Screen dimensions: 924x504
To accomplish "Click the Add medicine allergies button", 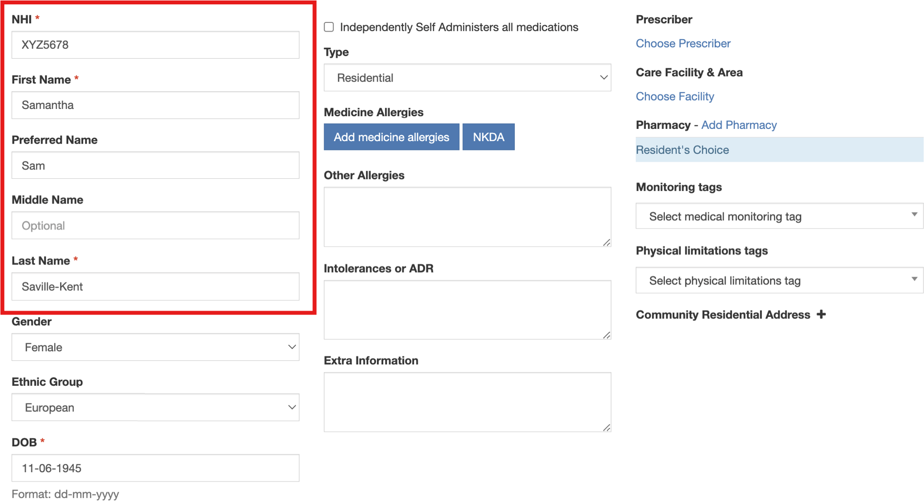I will pyautogui.click(x=391, y=137).
